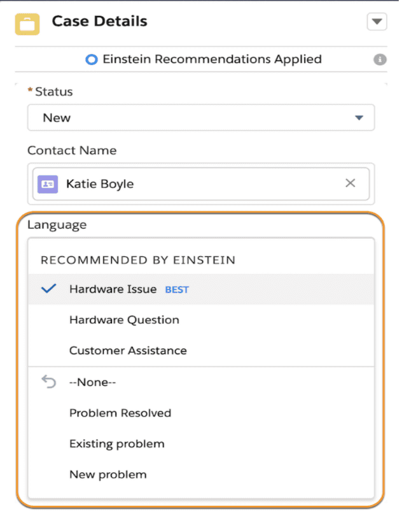The width and height of the screenshot is (404, 518).
Task: Clear Katie Boyle with the X icon
Action: pos(350,183)
